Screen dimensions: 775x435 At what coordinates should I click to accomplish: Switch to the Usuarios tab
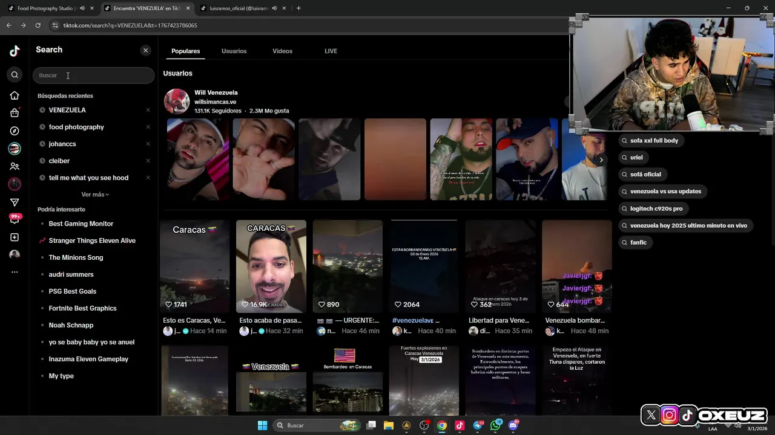tap(234, 51)
